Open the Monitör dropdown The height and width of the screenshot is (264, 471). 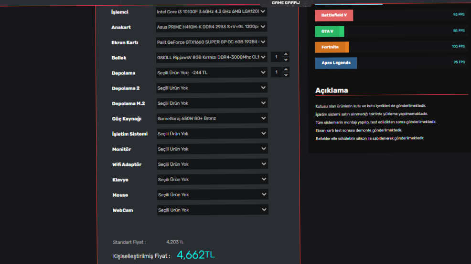pos(212,149)
